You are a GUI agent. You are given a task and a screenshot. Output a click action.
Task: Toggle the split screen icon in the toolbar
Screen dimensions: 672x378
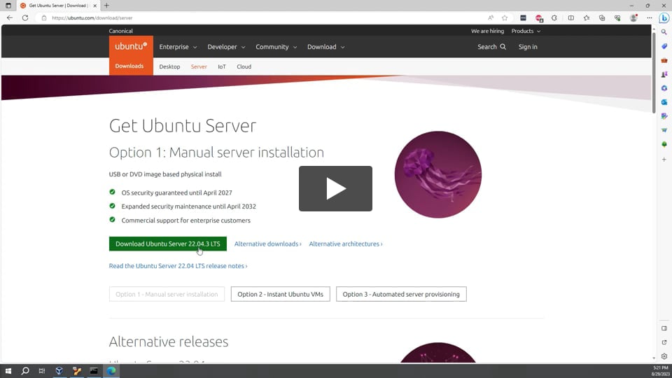click(570, 17)
